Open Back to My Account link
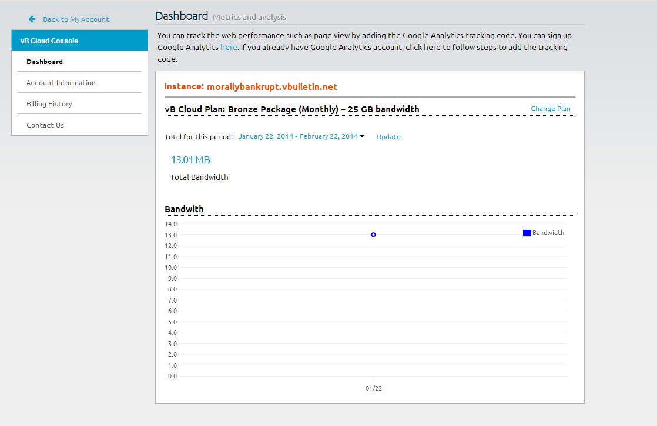657x426 pixels. [76, 19]
